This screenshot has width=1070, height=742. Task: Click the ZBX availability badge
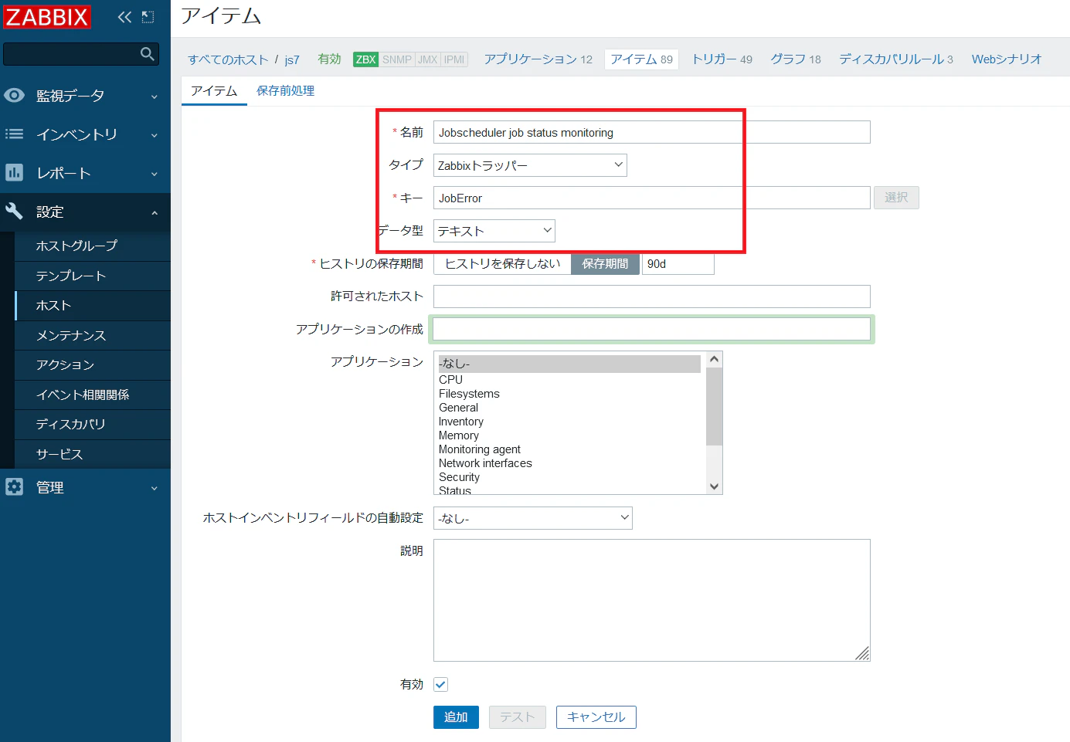(365, 59)
